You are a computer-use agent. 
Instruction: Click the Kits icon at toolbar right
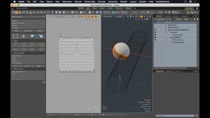[194, 12]
